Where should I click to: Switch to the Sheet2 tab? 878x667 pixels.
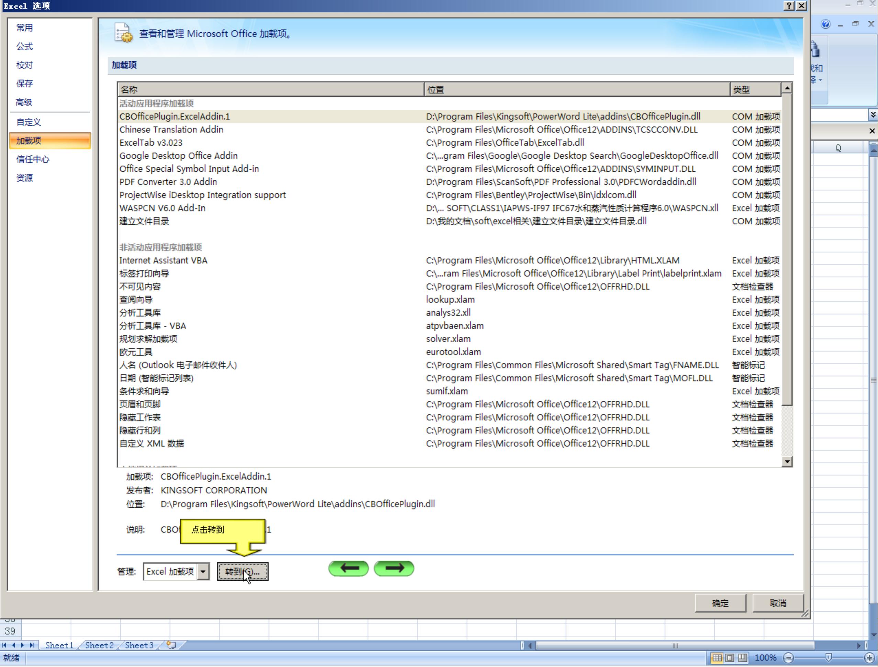tap(99, 645)
